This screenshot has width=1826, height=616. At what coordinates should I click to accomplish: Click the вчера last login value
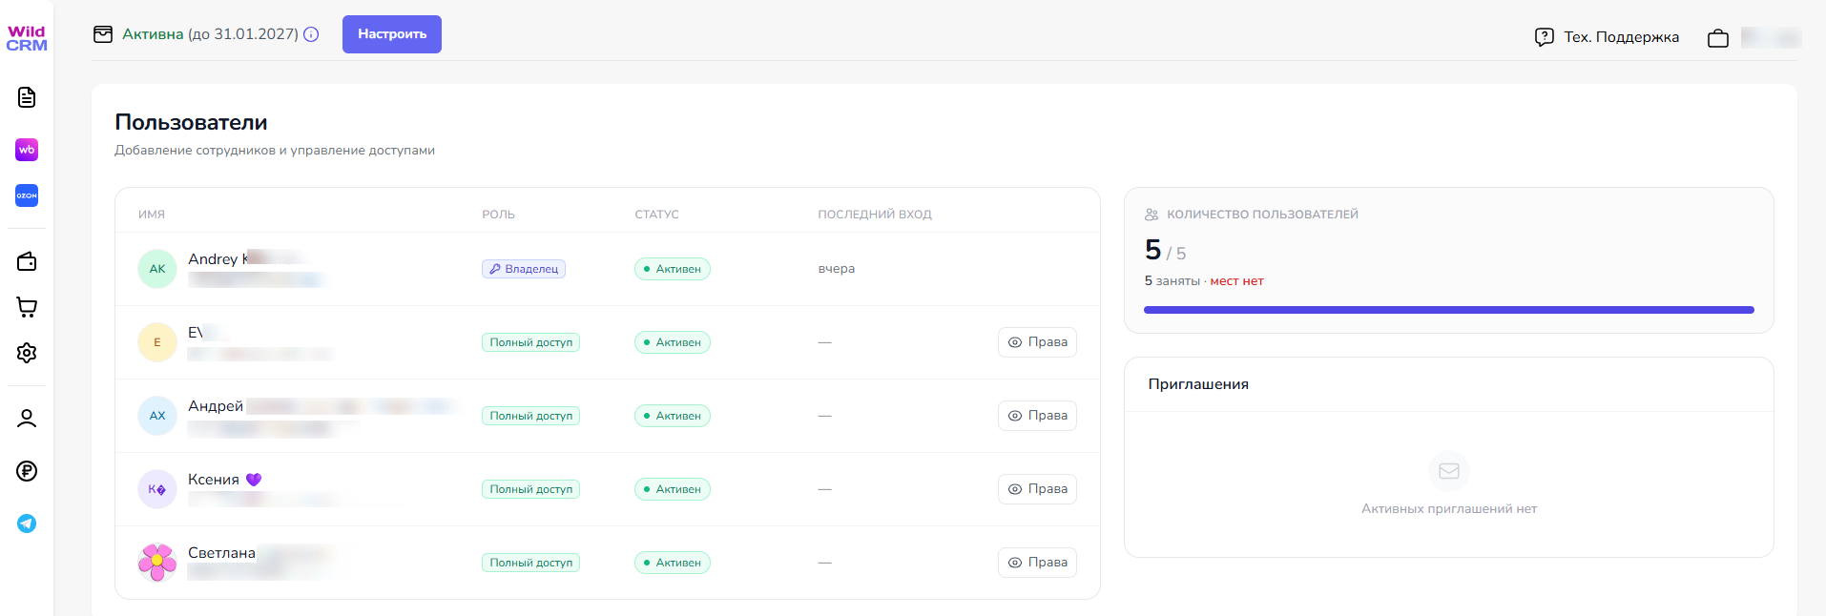837,269
